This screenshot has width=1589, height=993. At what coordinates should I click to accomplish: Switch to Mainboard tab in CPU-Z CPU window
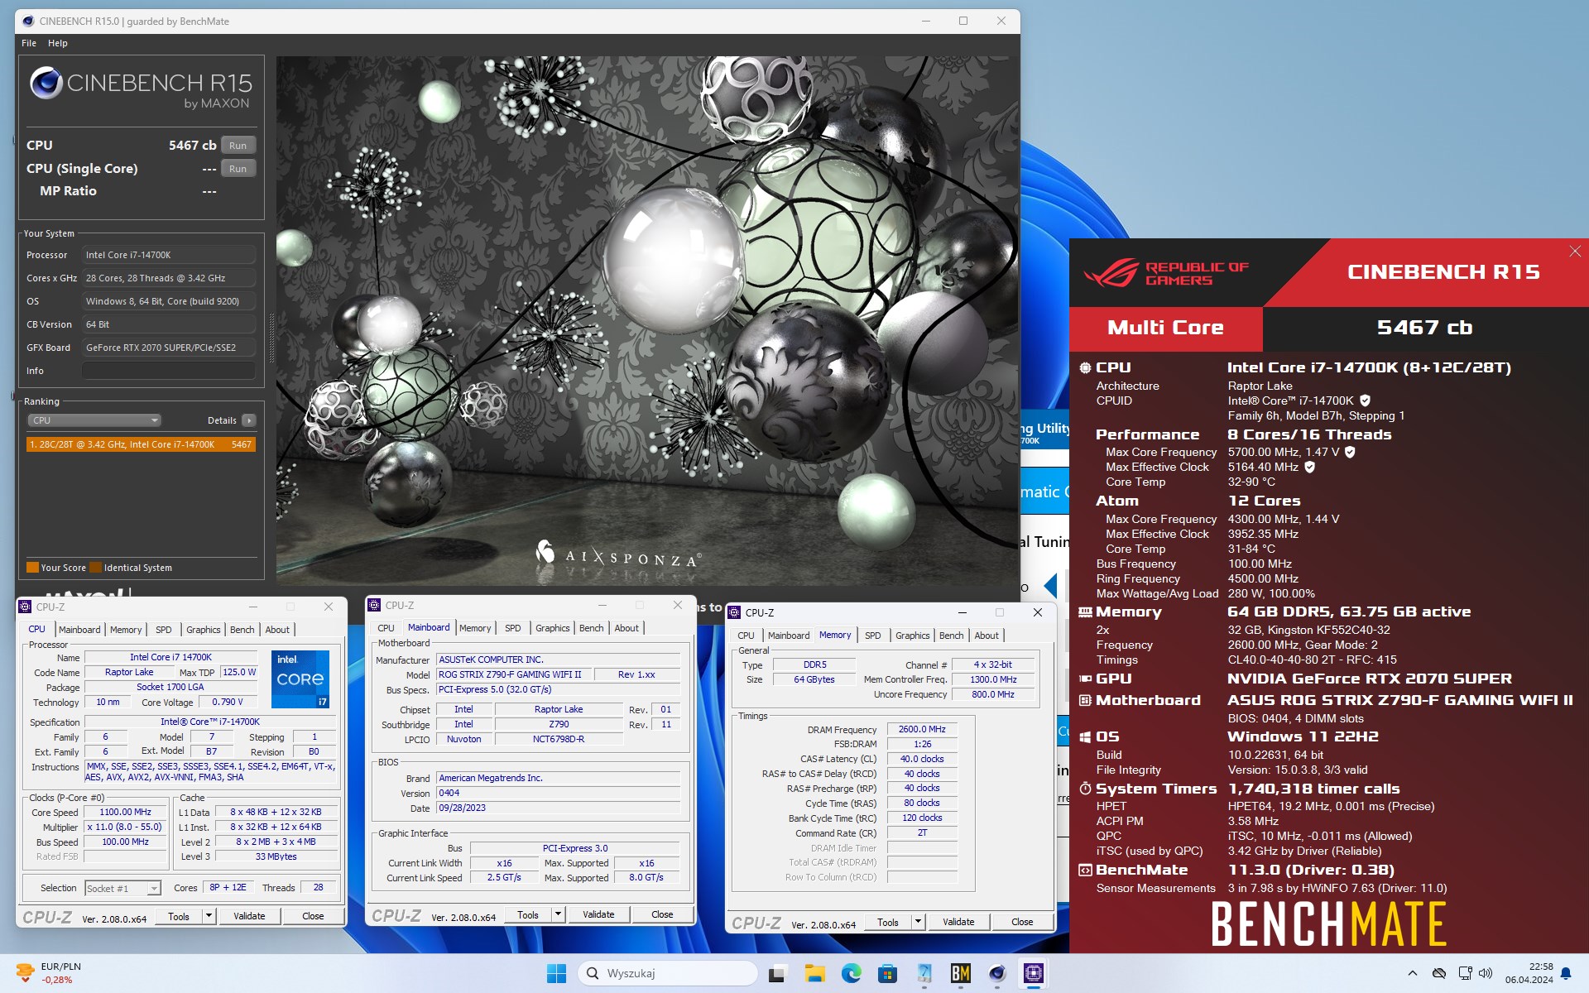[x=79, y=630]
